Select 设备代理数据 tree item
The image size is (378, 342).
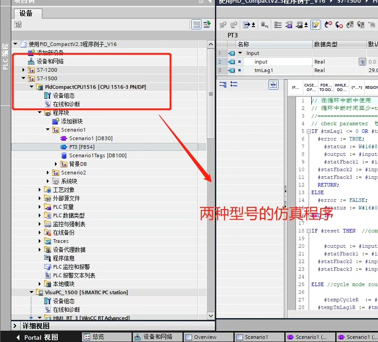click(69, 250)
